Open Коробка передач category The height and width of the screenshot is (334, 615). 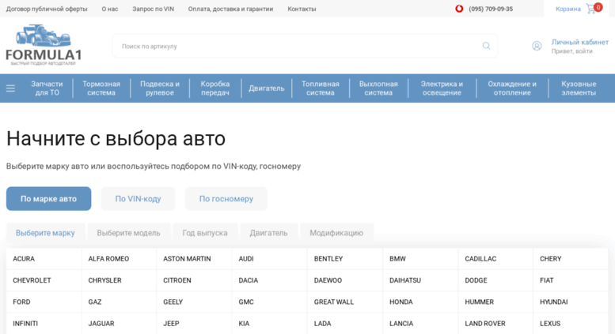215,88
